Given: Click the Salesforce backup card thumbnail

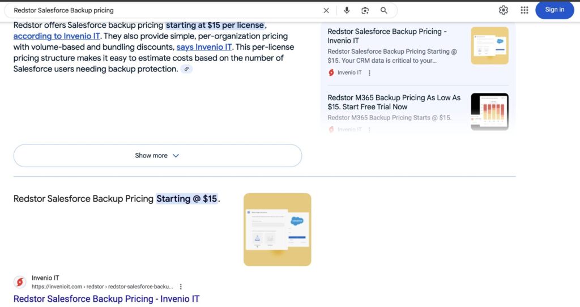Looking at the screenshot, I should 489,45.
